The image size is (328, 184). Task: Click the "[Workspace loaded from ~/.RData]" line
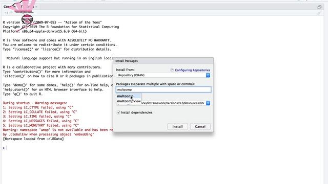pyautogui.click(x=33, y=139)
